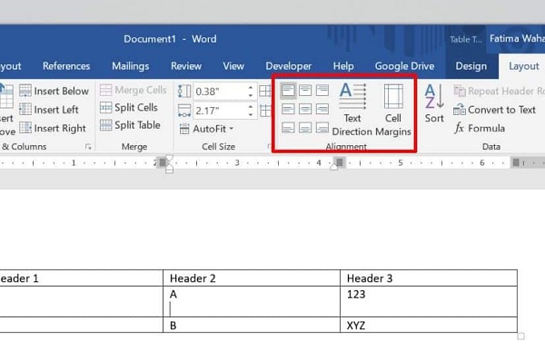Click Distribute Columns icon beside width field
This screenshot has width=545, height=350.
[265, 111]
